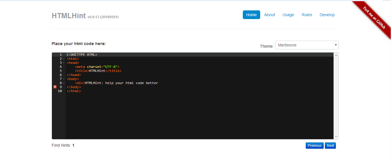Click line number 5 in the gutter

tap(61, 71)
